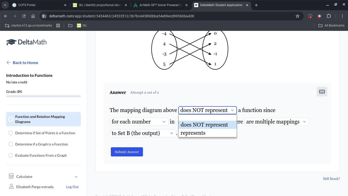Screen dimensions: 348x196
Task: Open Function and Relation Mapping Diagrams skill
Action: (43, 119)
